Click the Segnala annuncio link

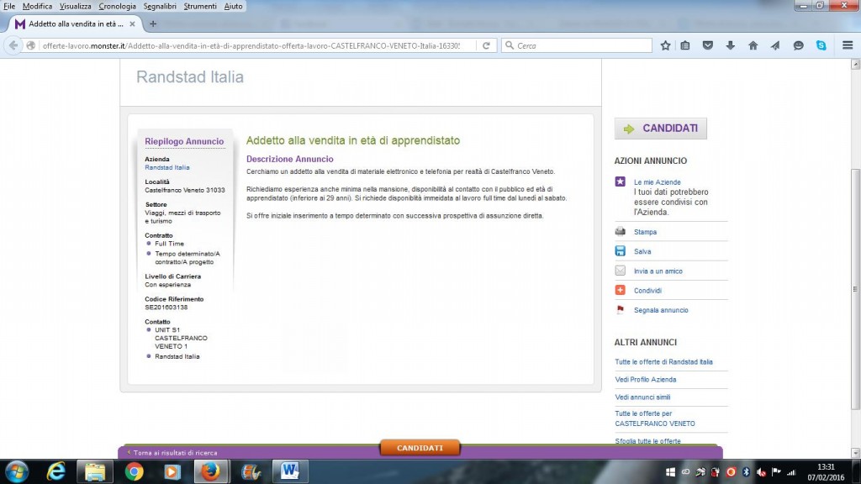(661, 310)
